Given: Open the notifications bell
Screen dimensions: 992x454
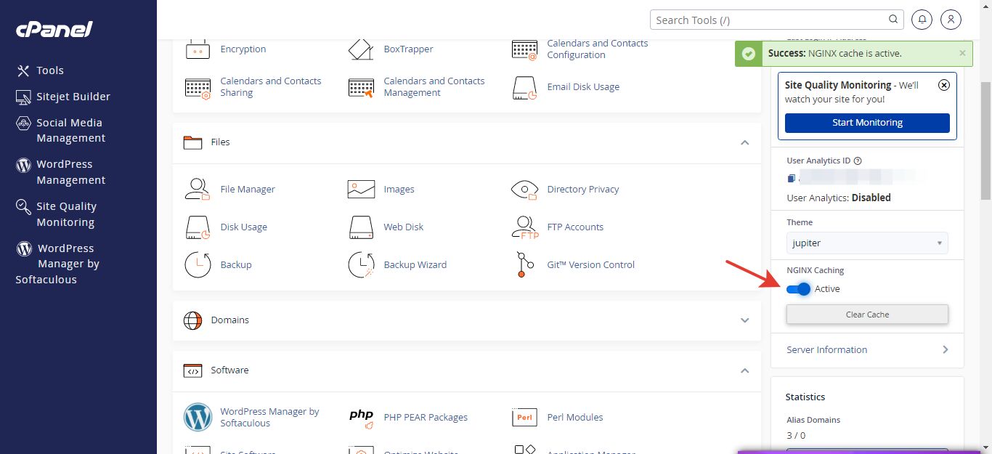Looking at the screenshot, I should point(922,20).
